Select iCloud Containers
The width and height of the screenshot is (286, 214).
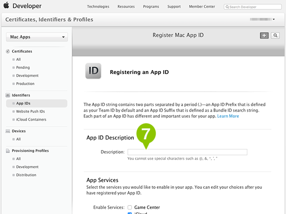31,119
